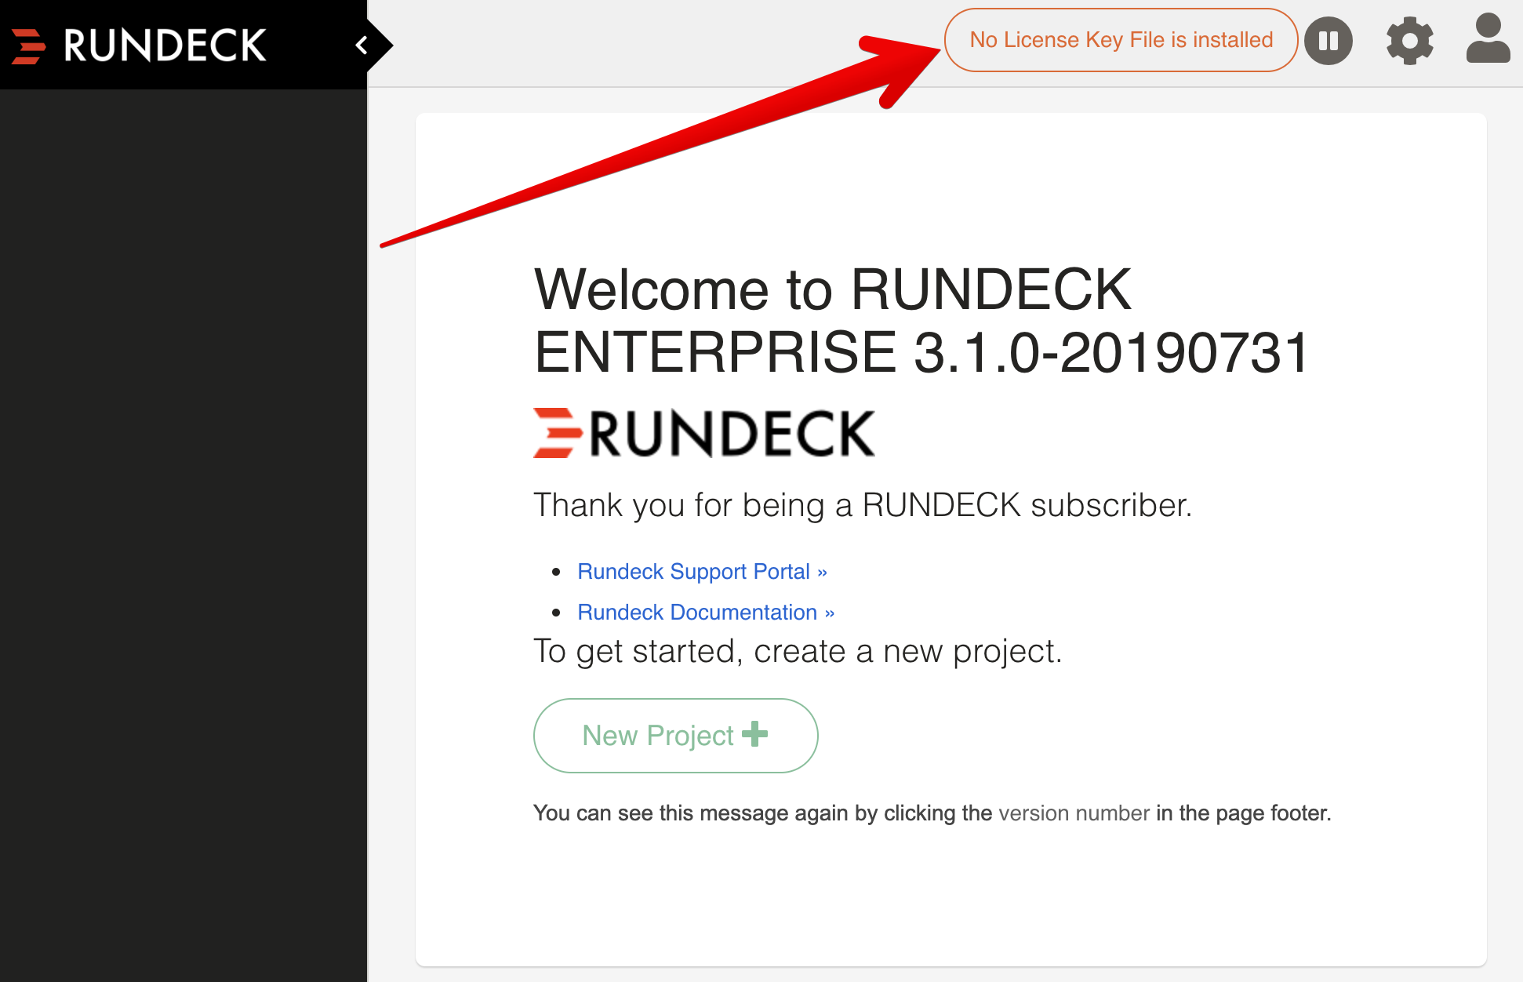Click the pause/suspend execution icon
1523x982 pixels.
click(1328, 39)
